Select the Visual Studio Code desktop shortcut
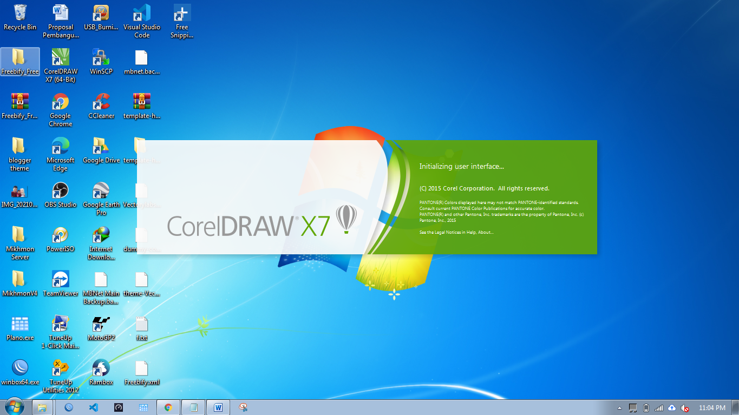 coord(142,22)
